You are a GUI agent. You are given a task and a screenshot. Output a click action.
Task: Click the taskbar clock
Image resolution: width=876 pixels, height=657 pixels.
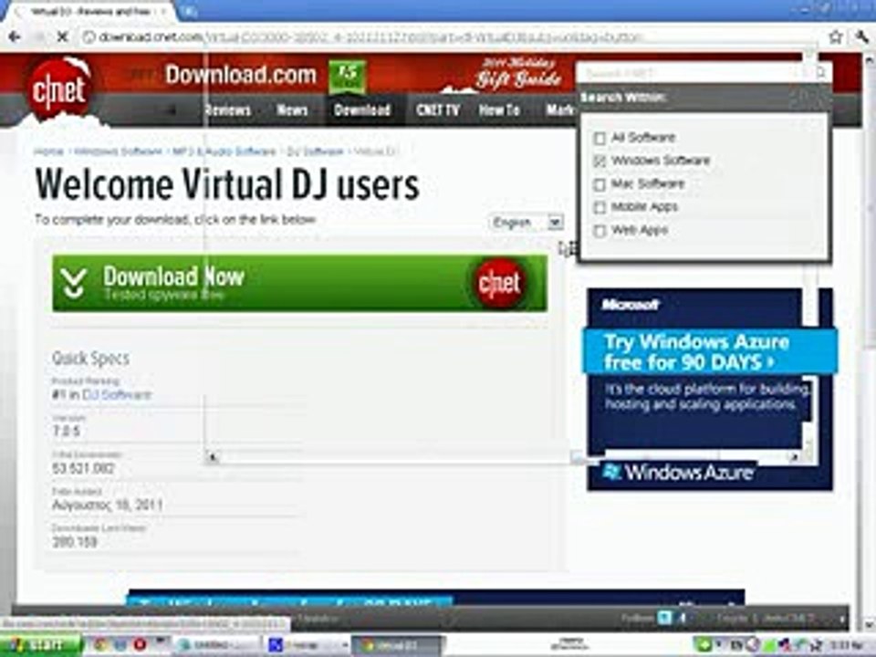(848, 646)
